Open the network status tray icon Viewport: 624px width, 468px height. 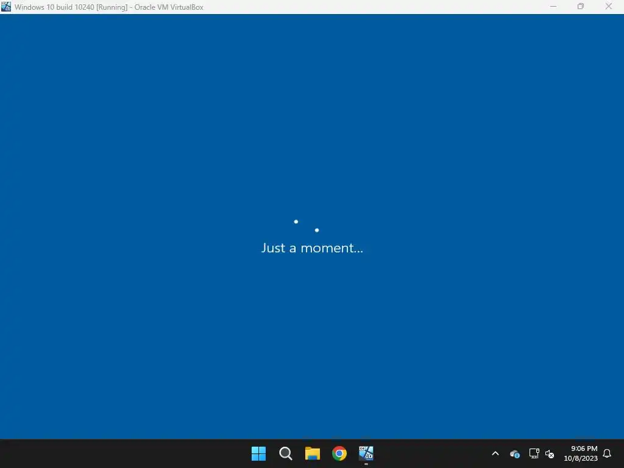pos(534,453)
